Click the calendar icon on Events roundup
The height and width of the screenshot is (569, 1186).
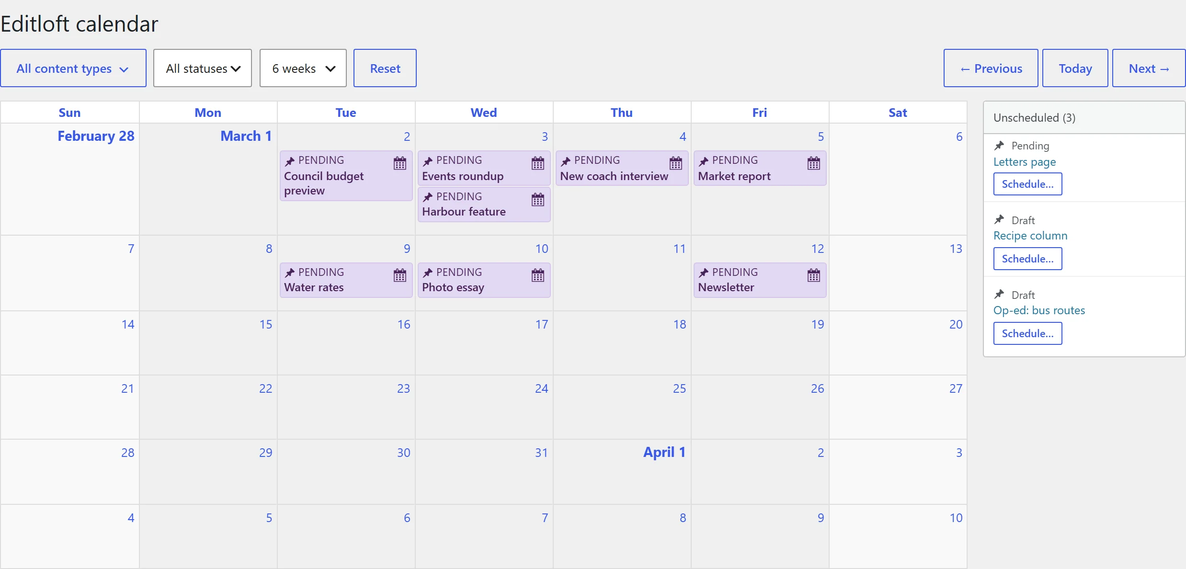tap(538, 163)
